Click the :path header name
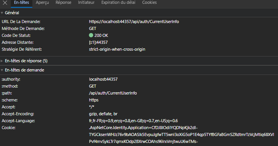 tap(7, 93)
